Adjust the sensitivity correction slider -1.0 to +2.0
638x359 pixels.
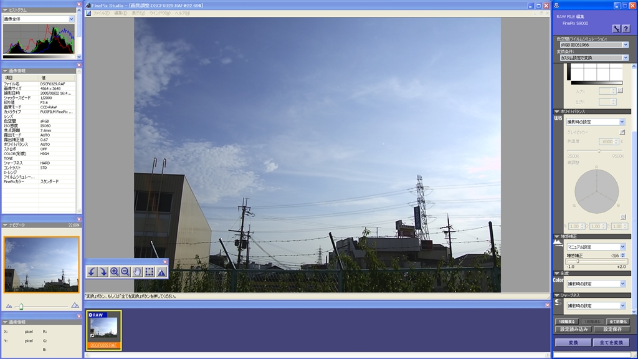(596, 261)
